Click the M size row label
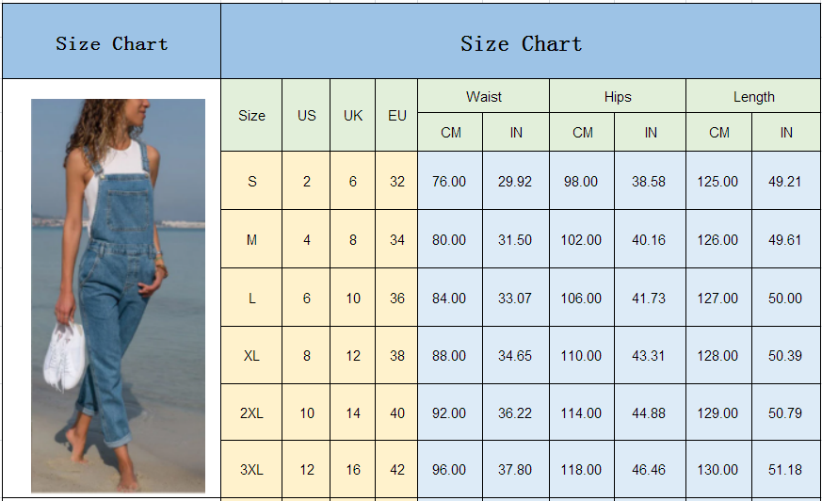This screenshot has width=822, height=501. click(251, 240)
